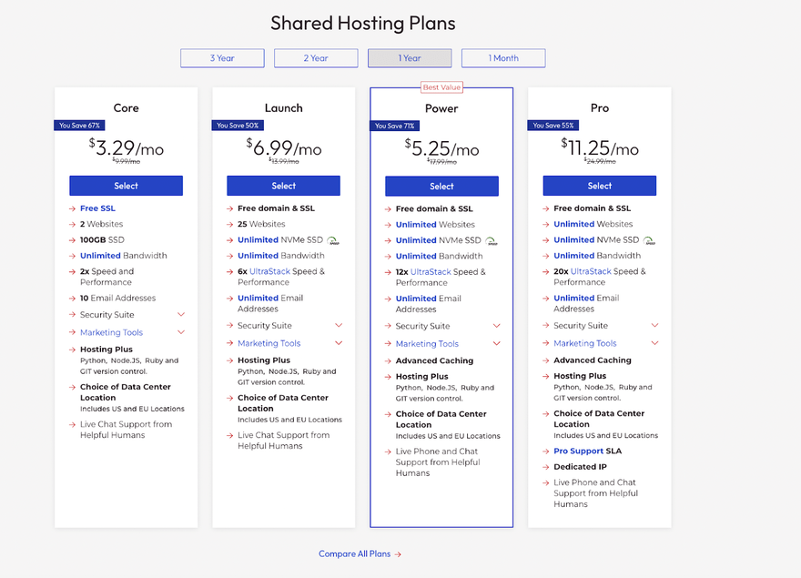This screenshot has height=578, width=801.
Task: Click You Save 50% badge on Launch
Action: (x=237, y=126)
